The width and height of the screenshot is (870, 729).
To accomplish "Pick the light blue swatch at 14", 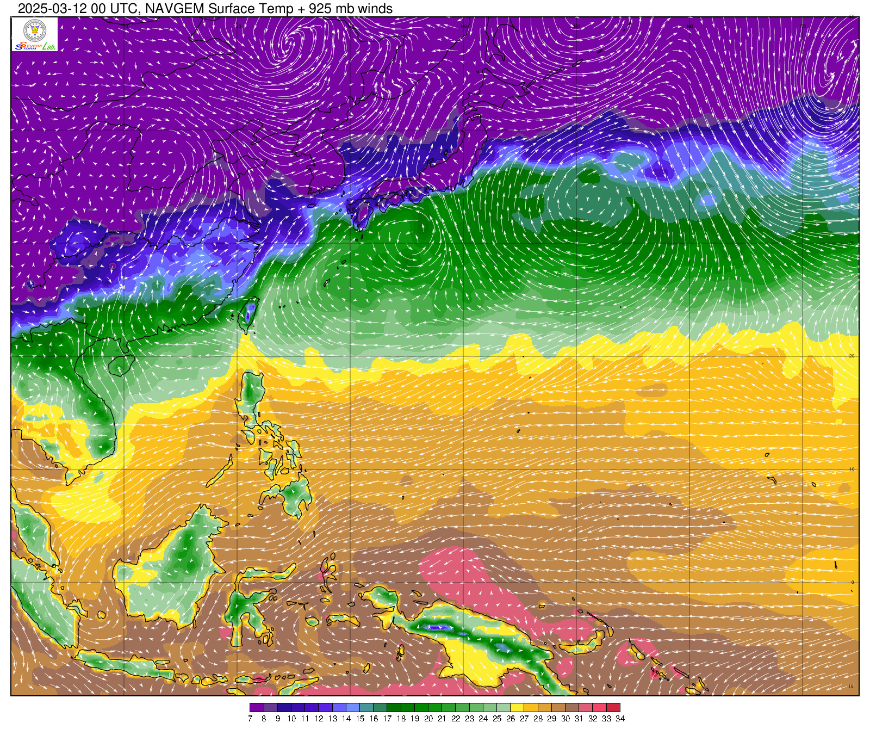I will [x=352, y=708].
